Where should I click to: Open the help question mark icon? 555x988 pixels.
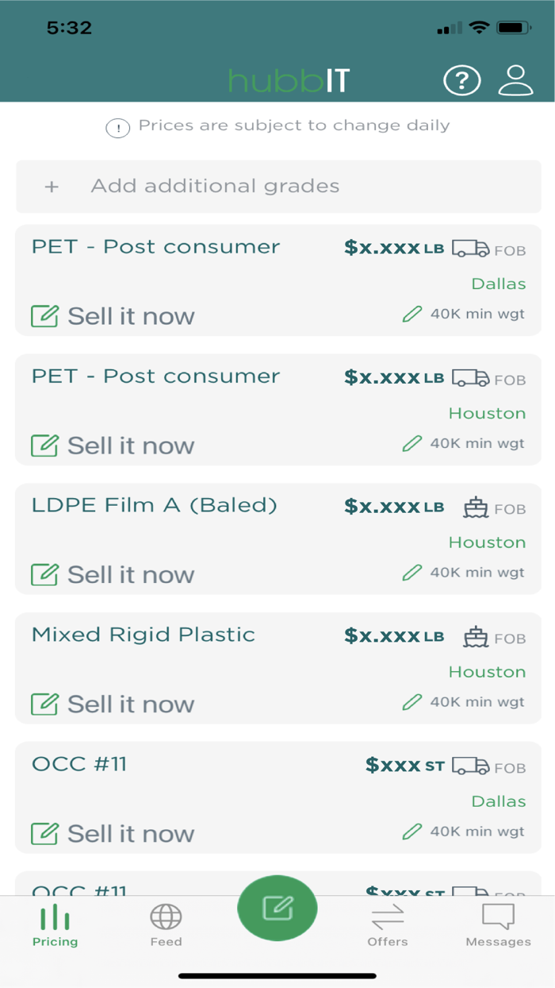coord(461,80)
